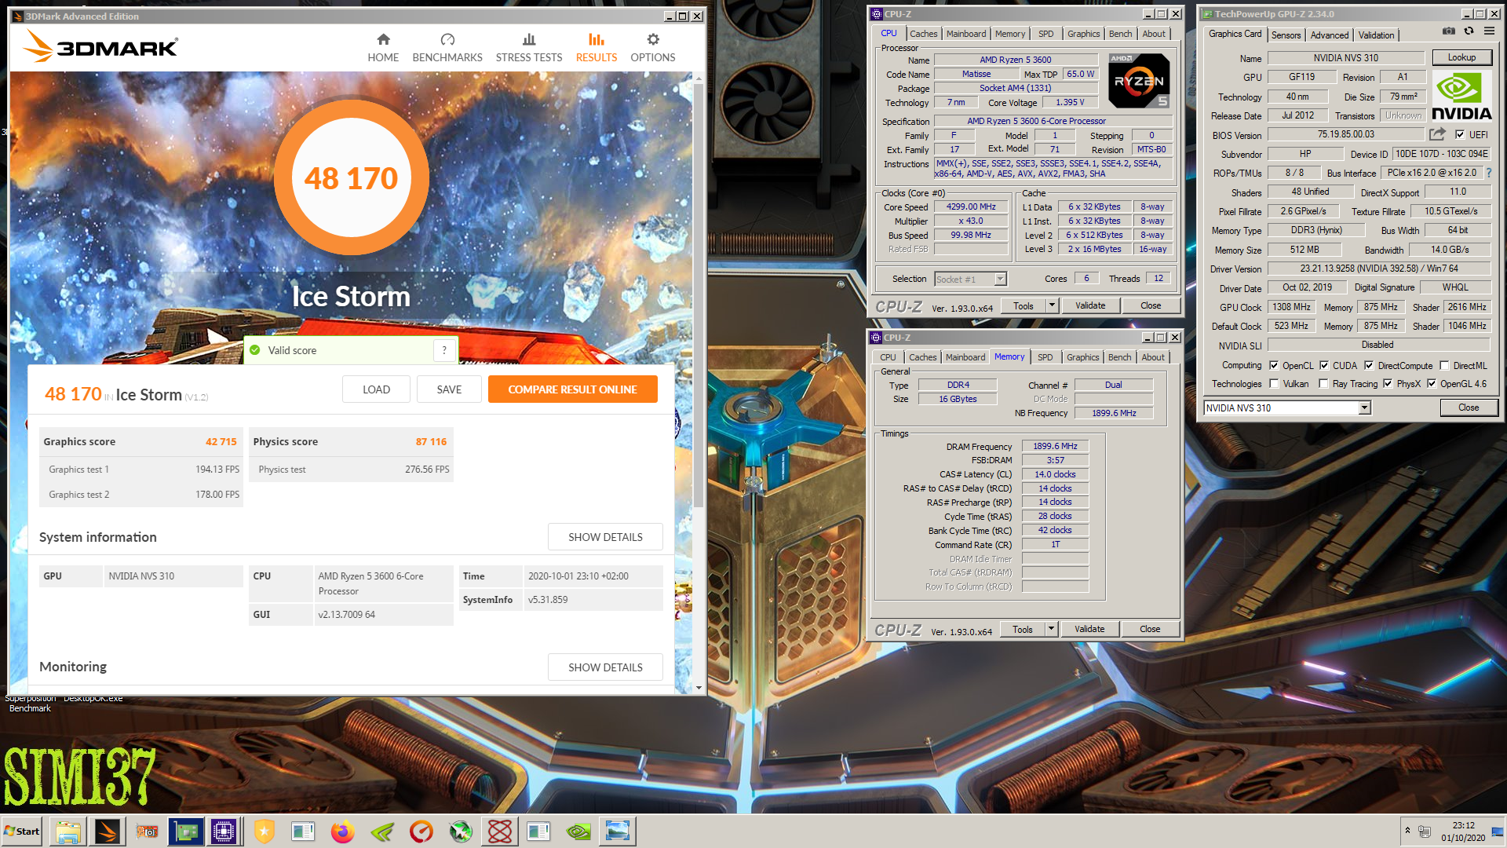Toggle the PhysX checkbox
Viewport: 1507px width, 848px height.
[1388, 384]
